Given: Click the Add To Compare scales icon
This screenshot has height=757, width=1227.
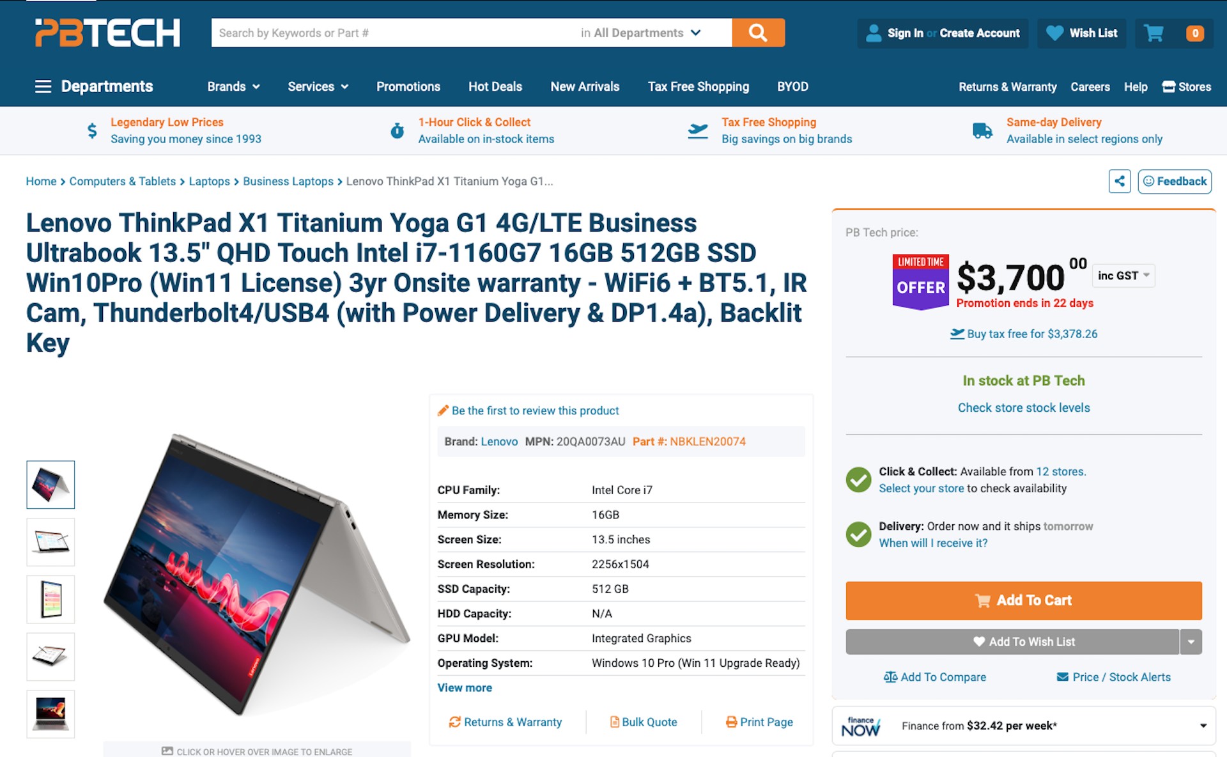Looking at the screenshot, I should pyautogui.click(x=890, y=677).
